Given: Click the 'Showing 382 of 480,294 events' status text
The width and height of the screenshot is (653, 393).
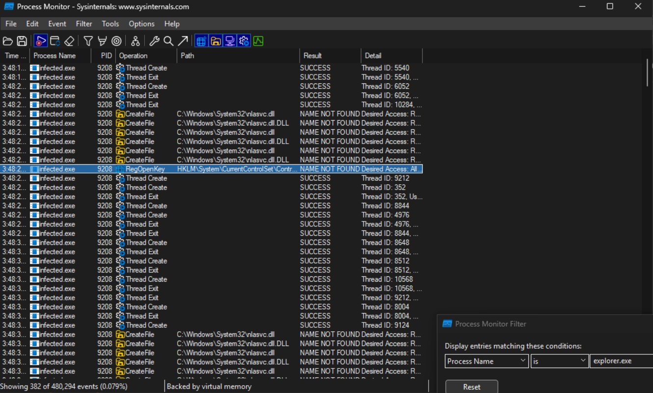Looking at the screenshot, I should [64, 387].
